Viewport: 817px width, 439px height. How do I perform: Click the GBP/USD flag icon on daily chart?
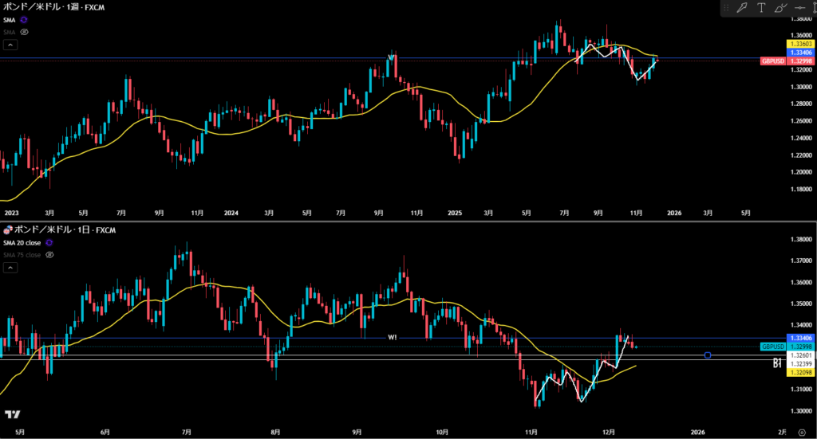tap(7, 229)
